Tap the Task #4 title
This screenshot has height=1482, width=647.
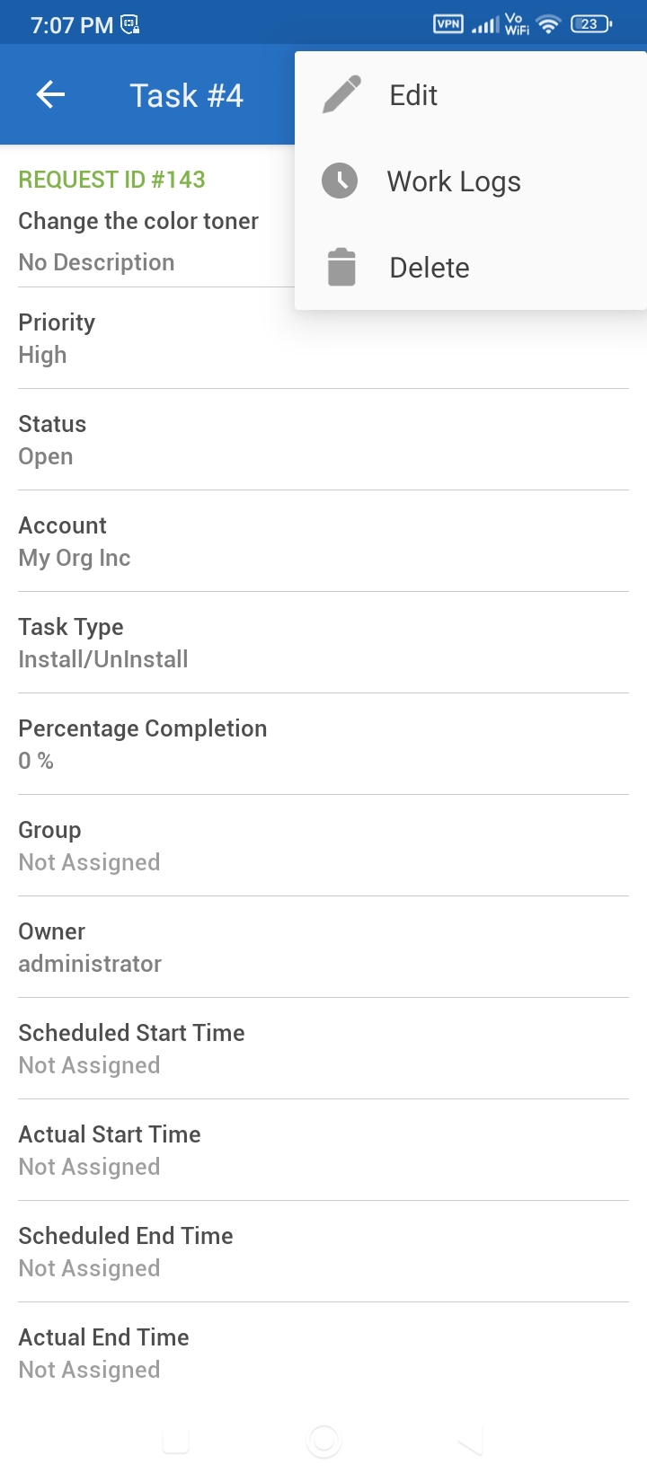[x=186, y=95]
